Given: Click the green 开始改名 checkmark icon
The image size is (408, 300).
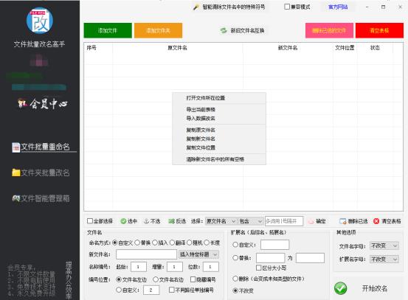Looking at the screenshot, I should coord(341,288).
